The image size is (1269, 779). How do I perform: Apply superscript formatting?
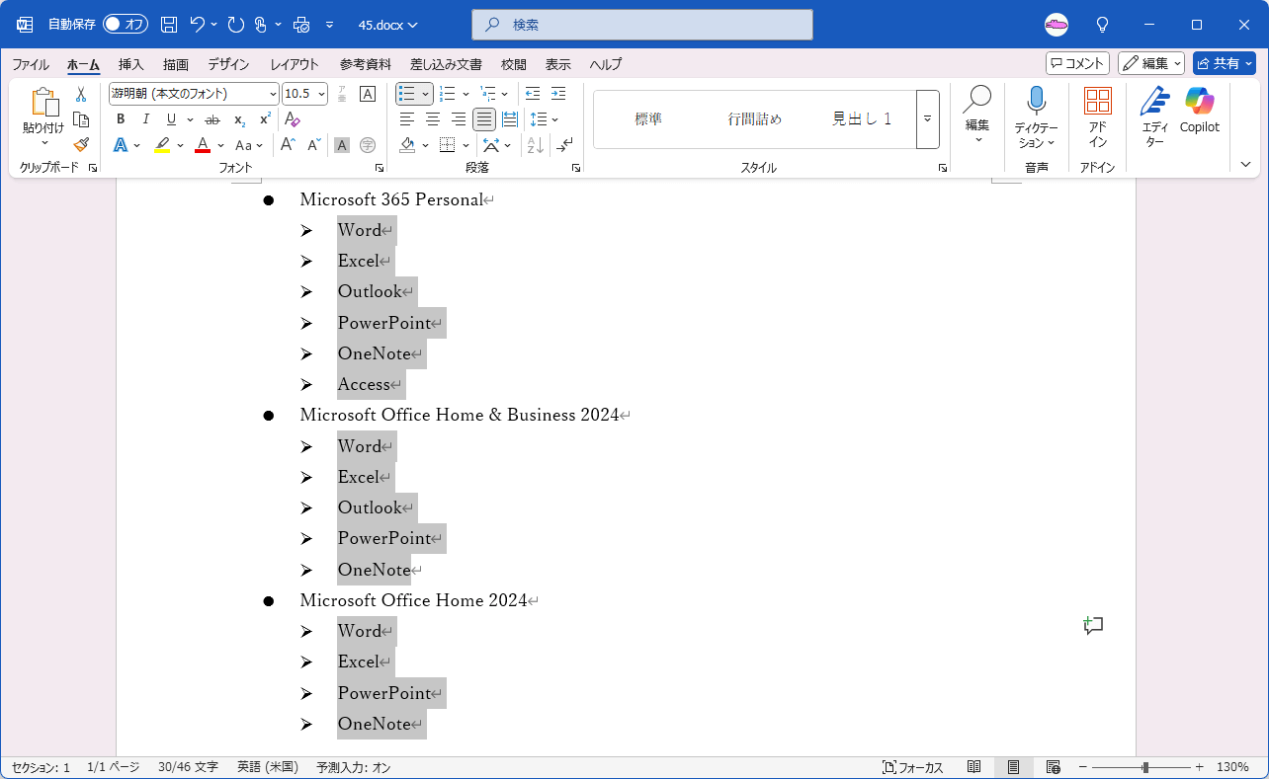coord(265,119)
